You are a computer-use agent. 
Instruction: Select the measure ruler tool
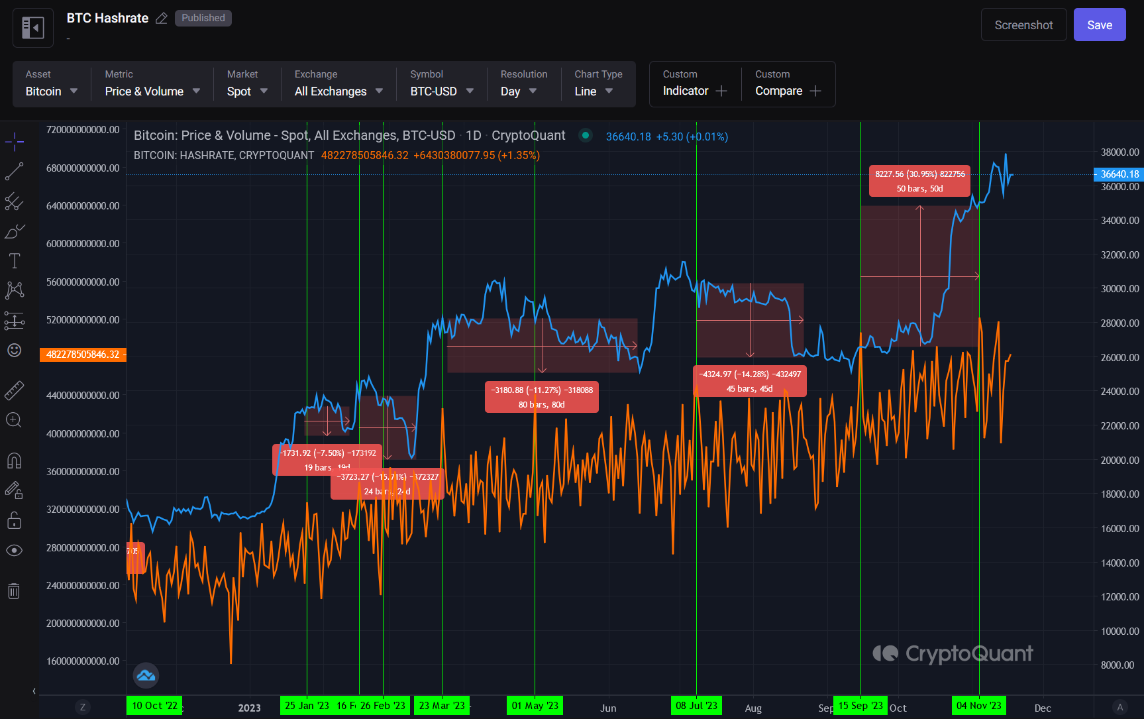pos(14,390)
